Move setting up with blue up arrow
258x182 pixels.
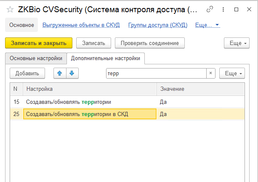(60, 73)
